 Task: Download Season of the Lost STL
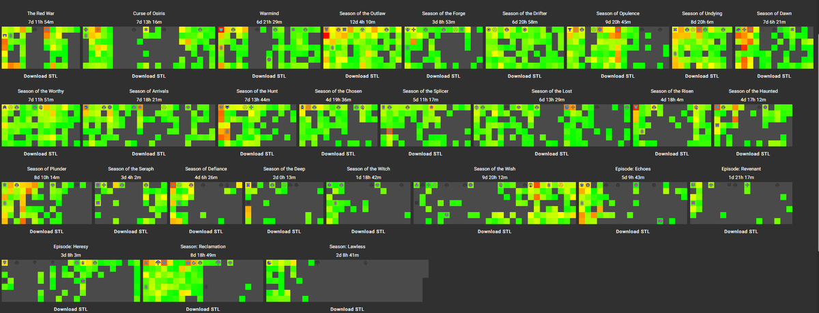tap(551, 153)
